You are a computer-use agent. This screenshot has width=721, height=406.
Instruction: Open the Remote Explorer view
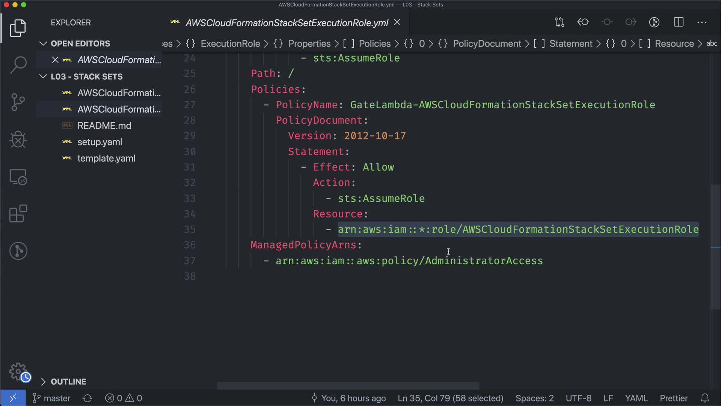click(18, 177)
